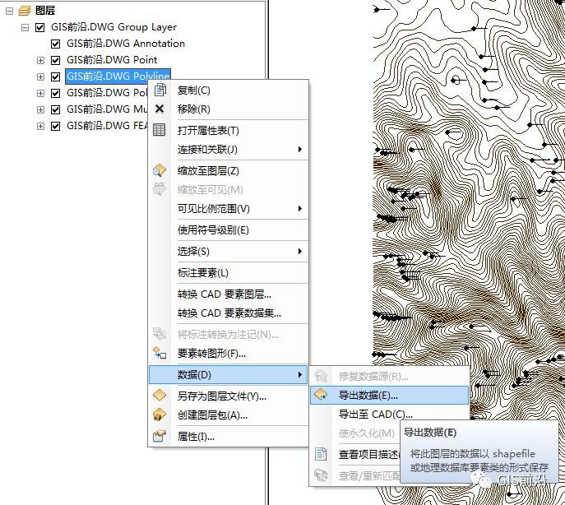This screenshot has height=505, width=565.
Task: Expand the GIS前沿.DWG FEA... layer
Action: click(x=41, y=126)
